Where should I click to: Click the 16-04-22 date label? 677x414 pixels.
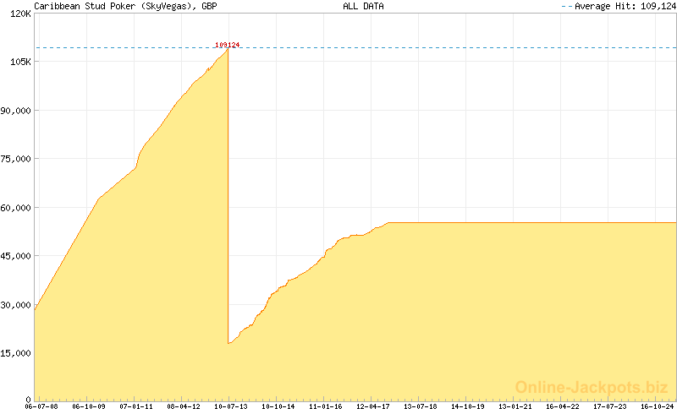pos(563,406)
